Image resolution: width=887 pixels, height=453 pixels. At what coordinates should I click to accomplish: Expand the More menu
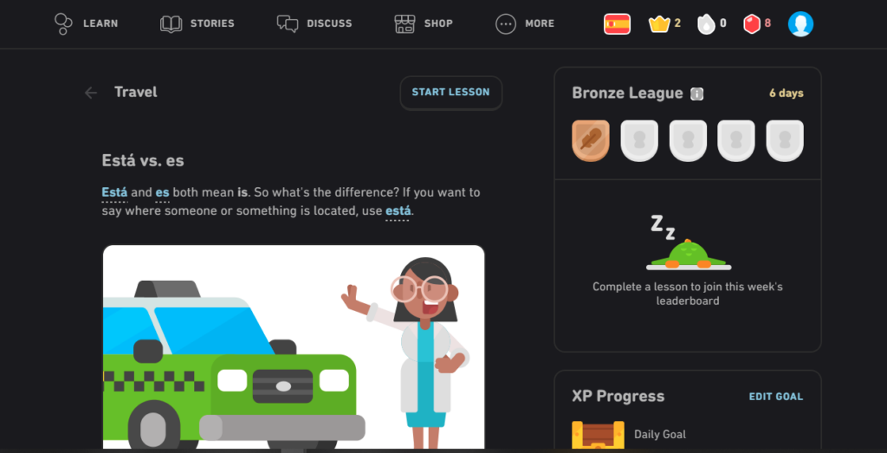click(524, 23)
